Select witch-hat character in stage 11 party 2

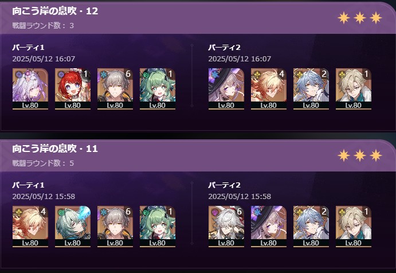coord(269,226)
